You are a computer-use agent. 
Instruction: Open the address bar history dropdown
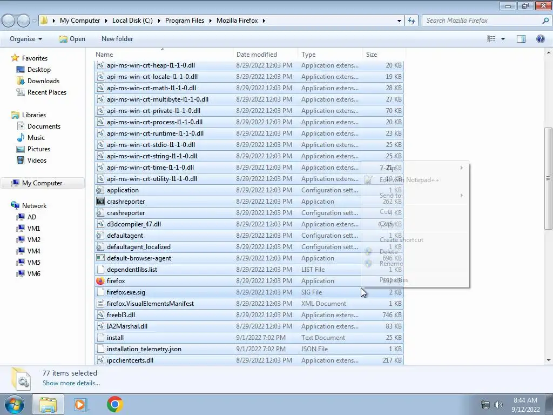click(399, 21)
